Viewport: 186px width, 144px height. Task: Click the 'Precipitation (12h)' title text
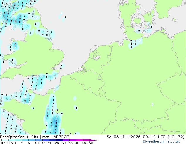[x=19, y=137]
